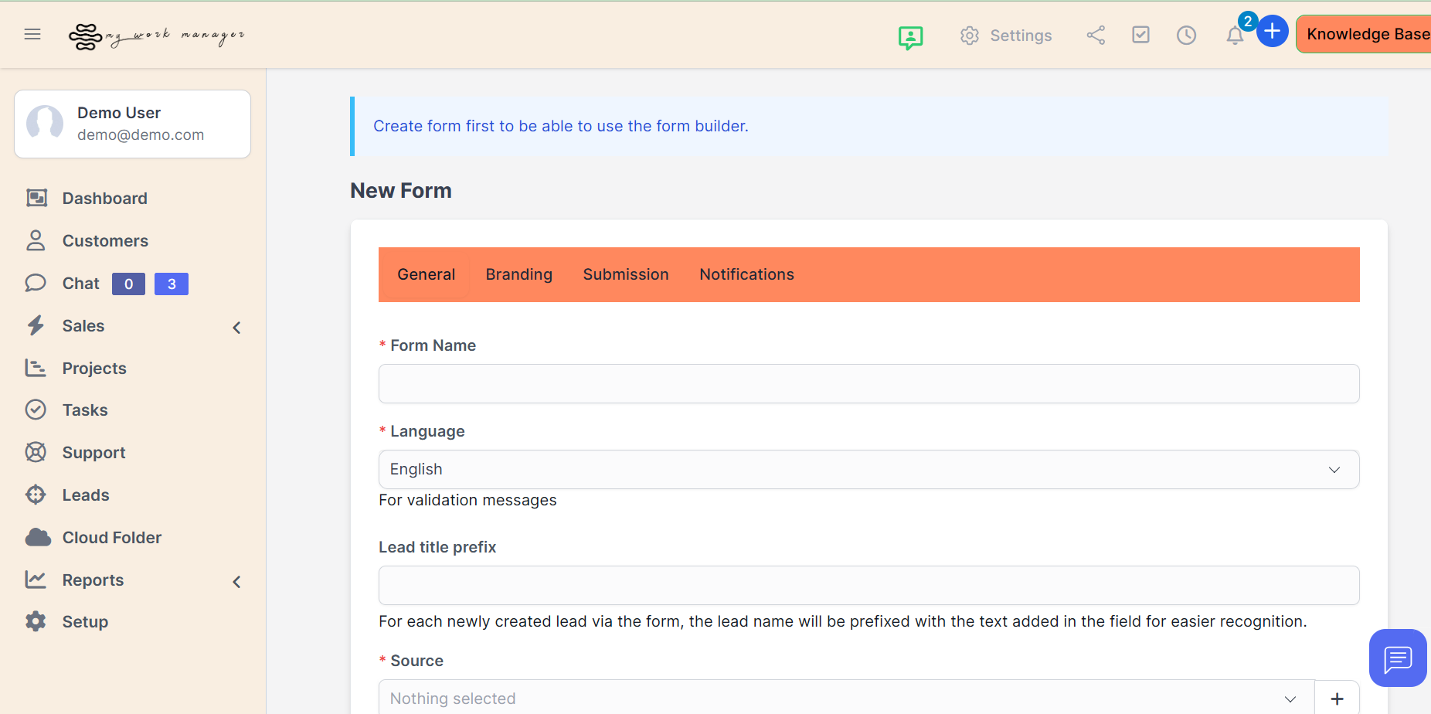
Task: Open the share icon in header
Action: [1096, 35]
